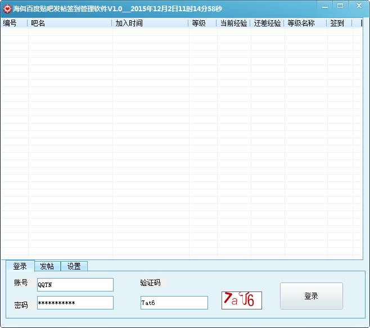370x328 pixels.
Task: Click the app icon in title bar
Action: point(7,9)
